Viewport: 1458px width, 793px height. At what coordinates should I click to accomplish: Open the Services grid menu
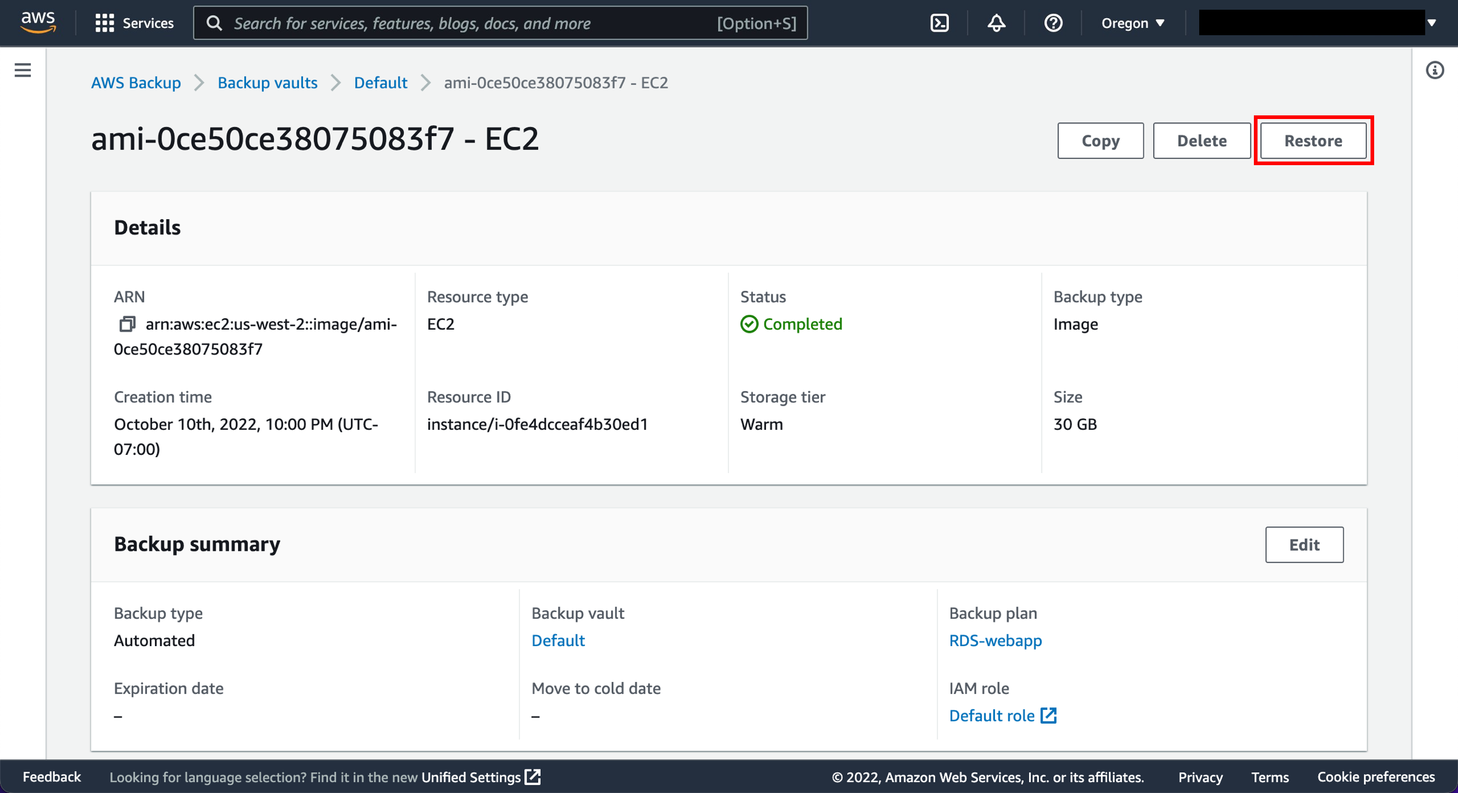pos(104,23)
